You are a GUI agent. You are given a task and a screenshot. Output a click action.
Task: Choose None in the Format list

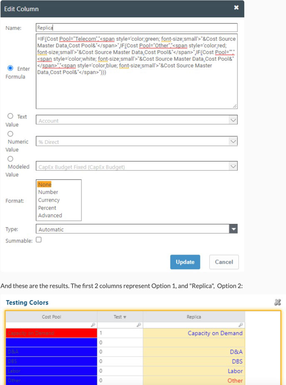point(45,185)
